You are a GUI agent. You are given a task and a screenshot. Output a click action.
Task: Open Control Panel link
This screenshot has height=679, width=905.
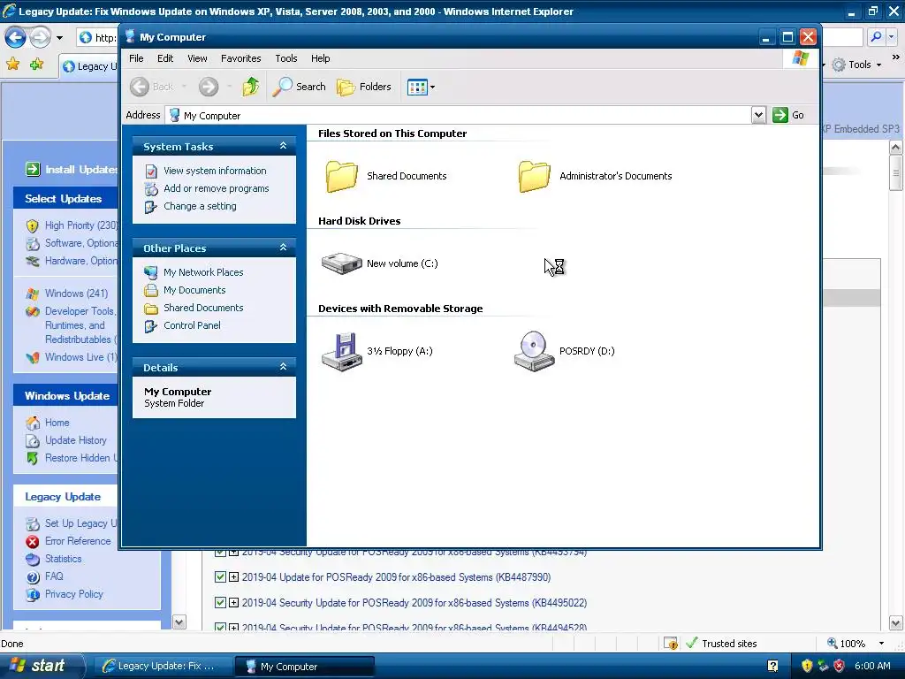click(x=192, y=325)
